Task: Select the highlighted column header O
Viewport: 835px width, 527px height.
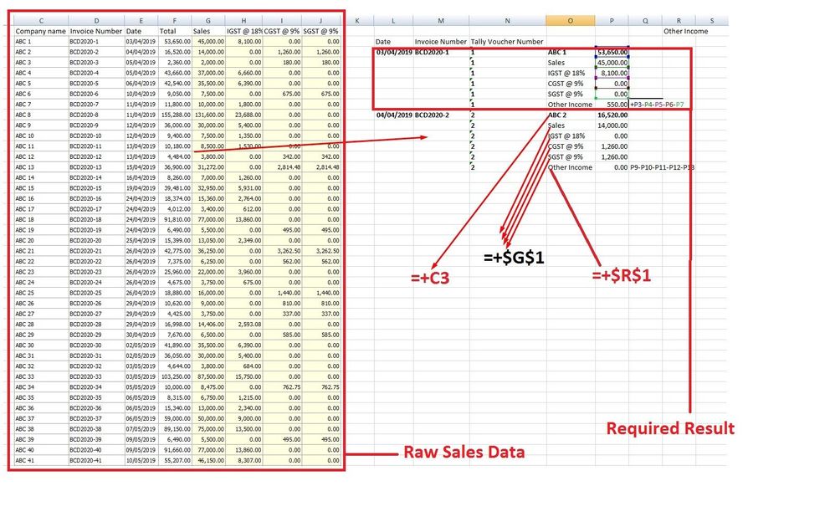Action: (571, 21)
